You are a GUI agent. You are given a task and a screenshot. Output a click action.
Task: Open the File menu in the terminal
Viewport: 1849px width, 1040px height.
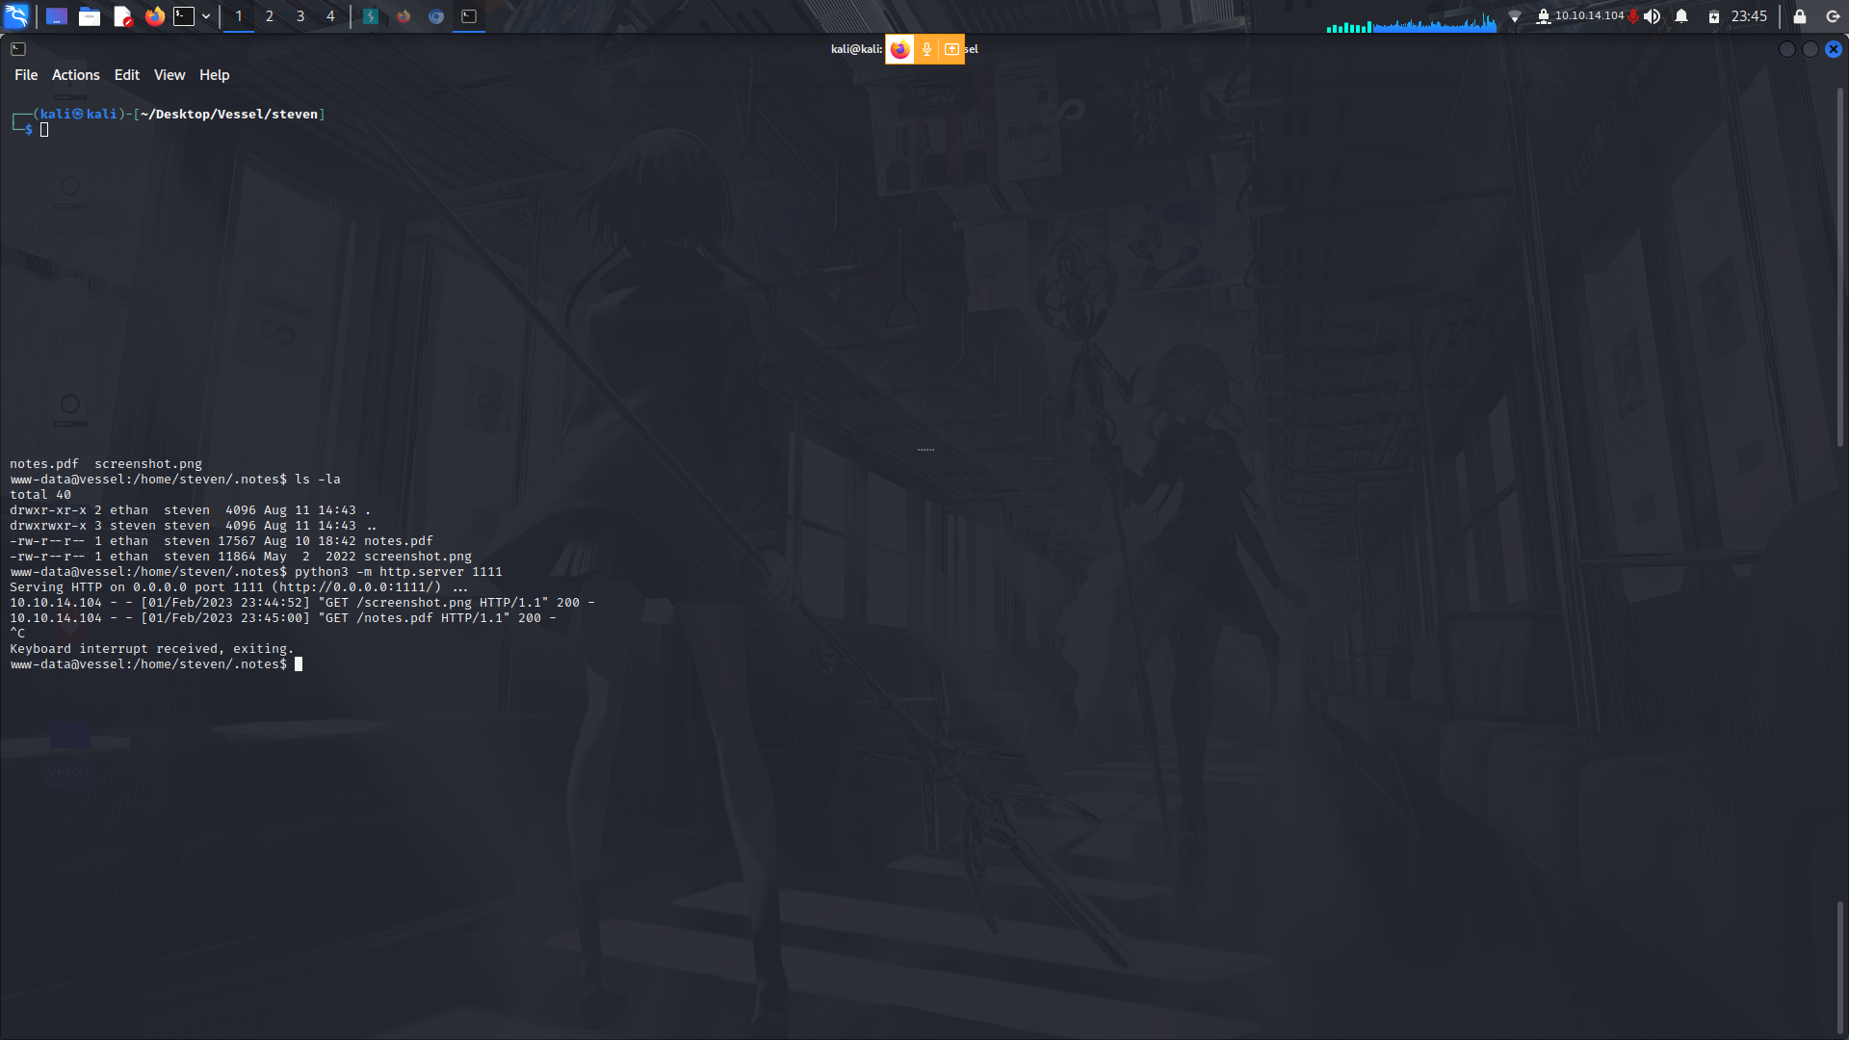pos(26,74)
